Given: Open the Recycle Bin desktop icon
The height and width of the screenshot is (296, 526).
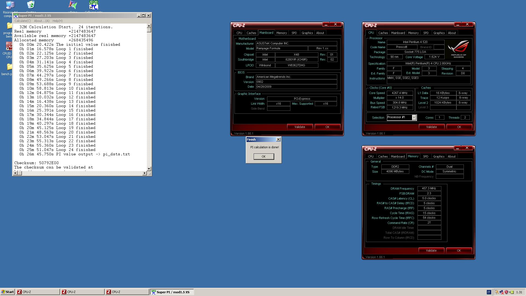Looking at the screenshot, I should coord(31,5).
